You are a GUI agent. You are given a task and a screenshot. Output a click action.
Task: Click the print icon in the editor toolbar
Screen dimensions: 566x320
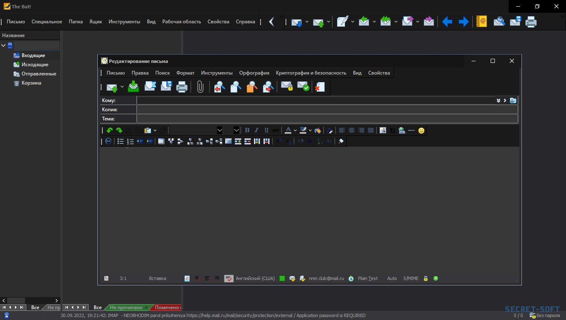(x=182, y=87)
